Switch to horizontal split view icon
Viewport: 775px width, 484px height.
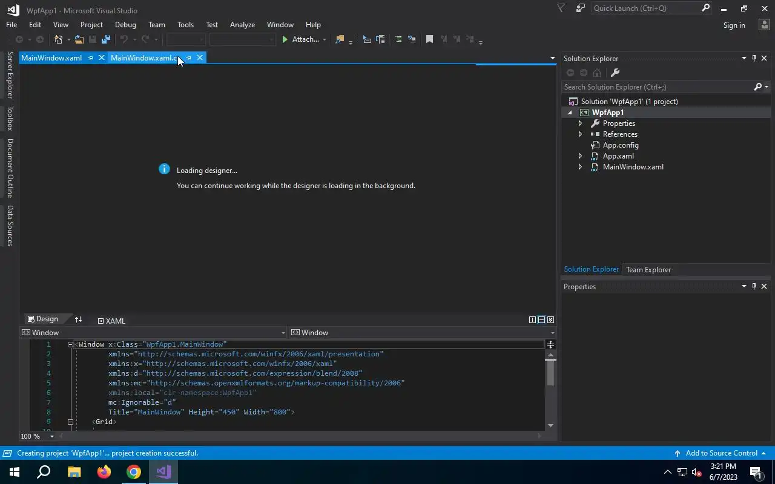541,319
